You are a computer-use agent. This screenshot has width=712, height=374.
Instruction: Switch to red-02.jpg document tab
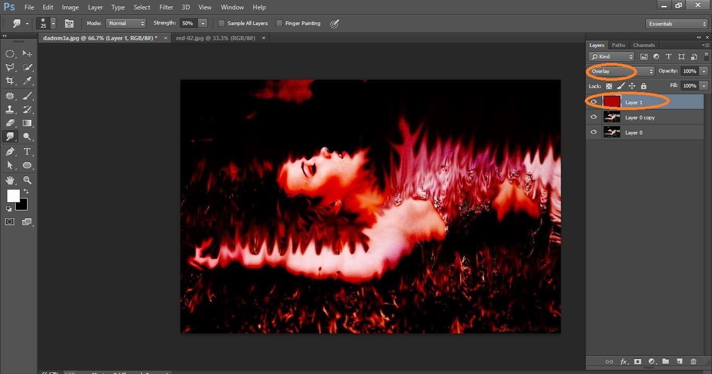pos(216,38)
